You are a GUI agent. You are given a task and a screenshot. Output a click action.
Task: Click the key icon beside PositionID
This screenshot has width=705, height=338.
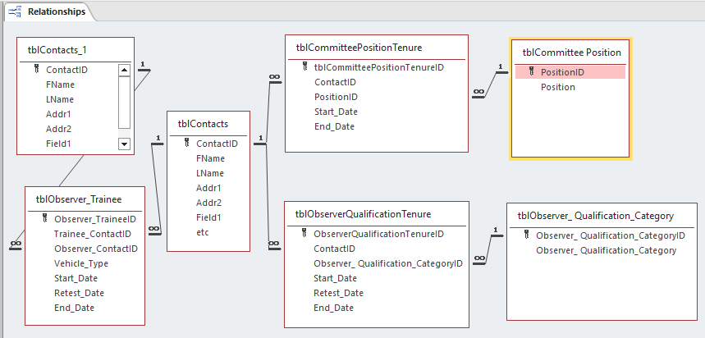(x=531, y=72)
